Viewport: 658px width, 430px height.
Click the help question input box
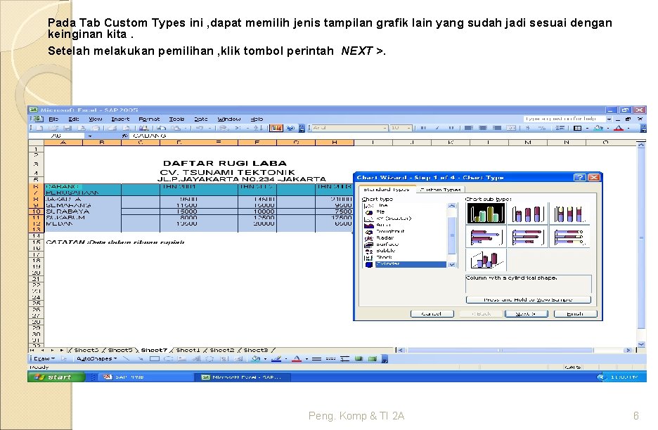coord(564,119)
